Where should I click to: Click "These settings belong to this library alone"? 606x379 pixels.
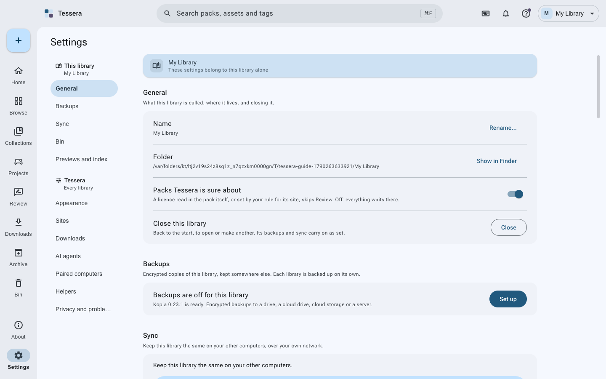coord(218,70)
